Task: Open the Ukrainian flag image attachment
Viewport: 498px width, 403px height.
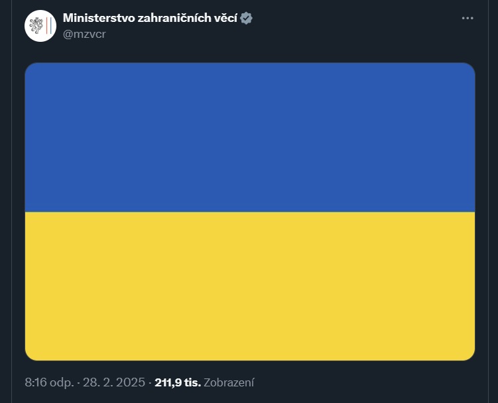Action: coord(250,212)
